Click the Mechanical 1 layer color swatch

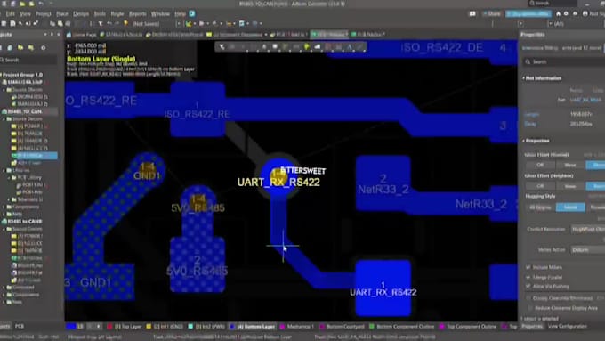(x=282, y=327)
